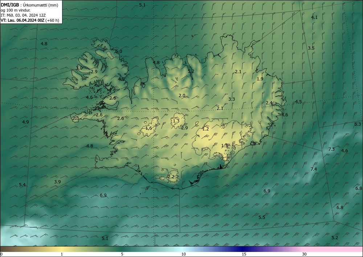Click the '2.4' map value
This screenshot has height=257, width=363.
[x=269, y=103]
